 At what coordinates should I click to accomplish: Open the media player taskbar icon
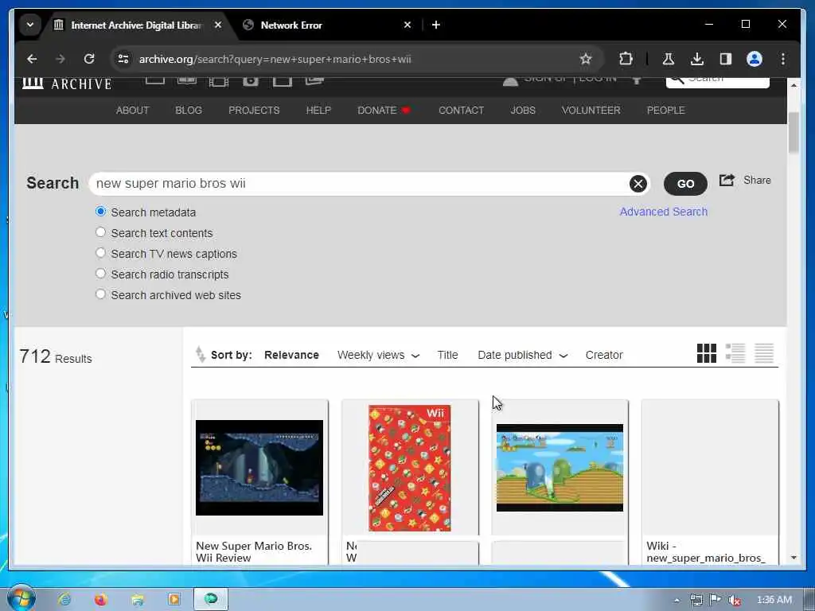point(174,599)
